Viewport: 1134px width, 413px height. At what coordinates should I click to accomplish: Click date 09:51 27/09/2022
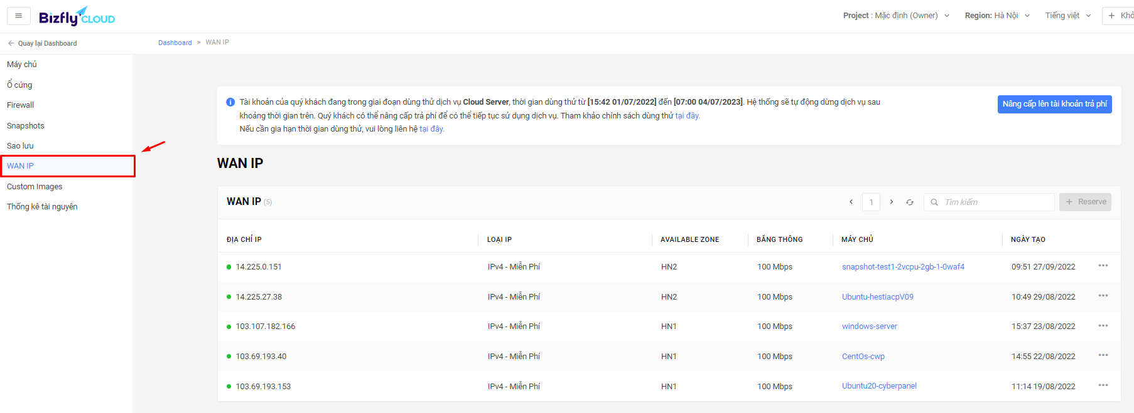click(x=1043, y=267)
